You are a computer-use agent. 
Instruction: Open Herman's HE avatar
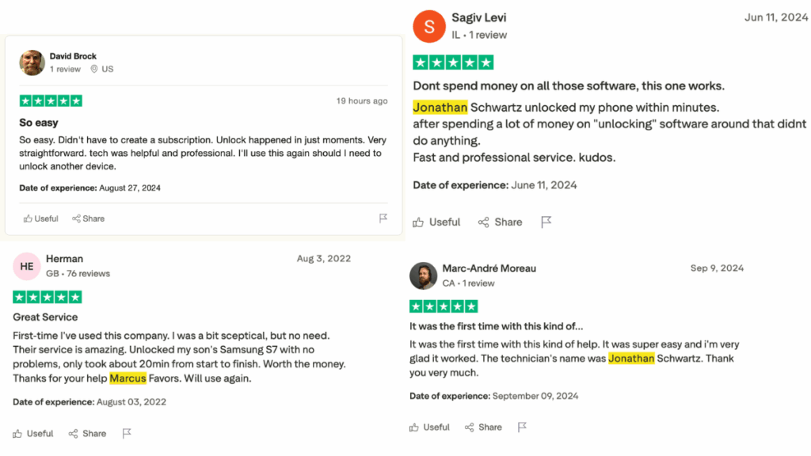coord(27,266)
